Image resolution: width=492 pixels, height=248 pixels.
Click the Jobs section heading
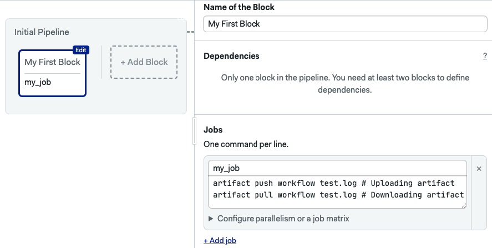(x=213, y=130)
